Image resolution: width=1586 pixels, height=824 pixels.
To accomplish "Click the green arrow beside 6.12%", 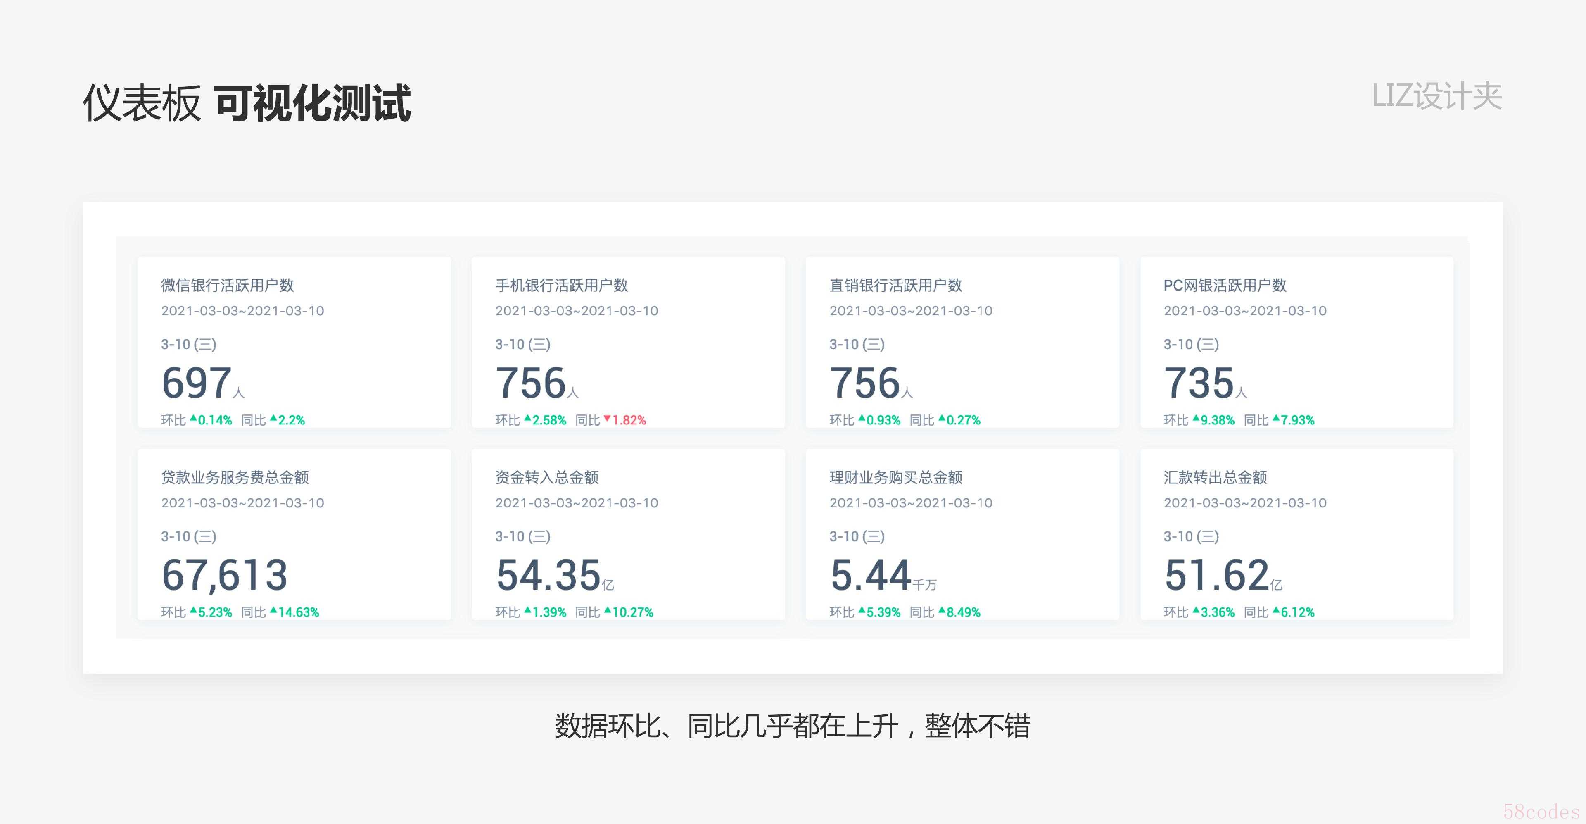I will (1276, 610).
